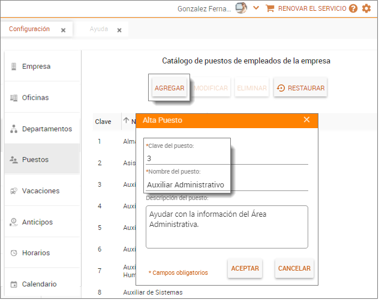
Task: Confirm the new position with ACEPTAR
Action: (245, 268)
